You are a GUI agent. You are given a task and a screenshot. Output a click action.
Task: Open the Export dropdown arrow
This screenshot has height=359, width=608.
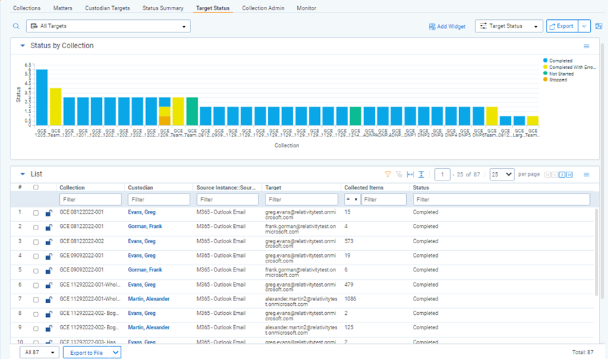tap(585, 26)
